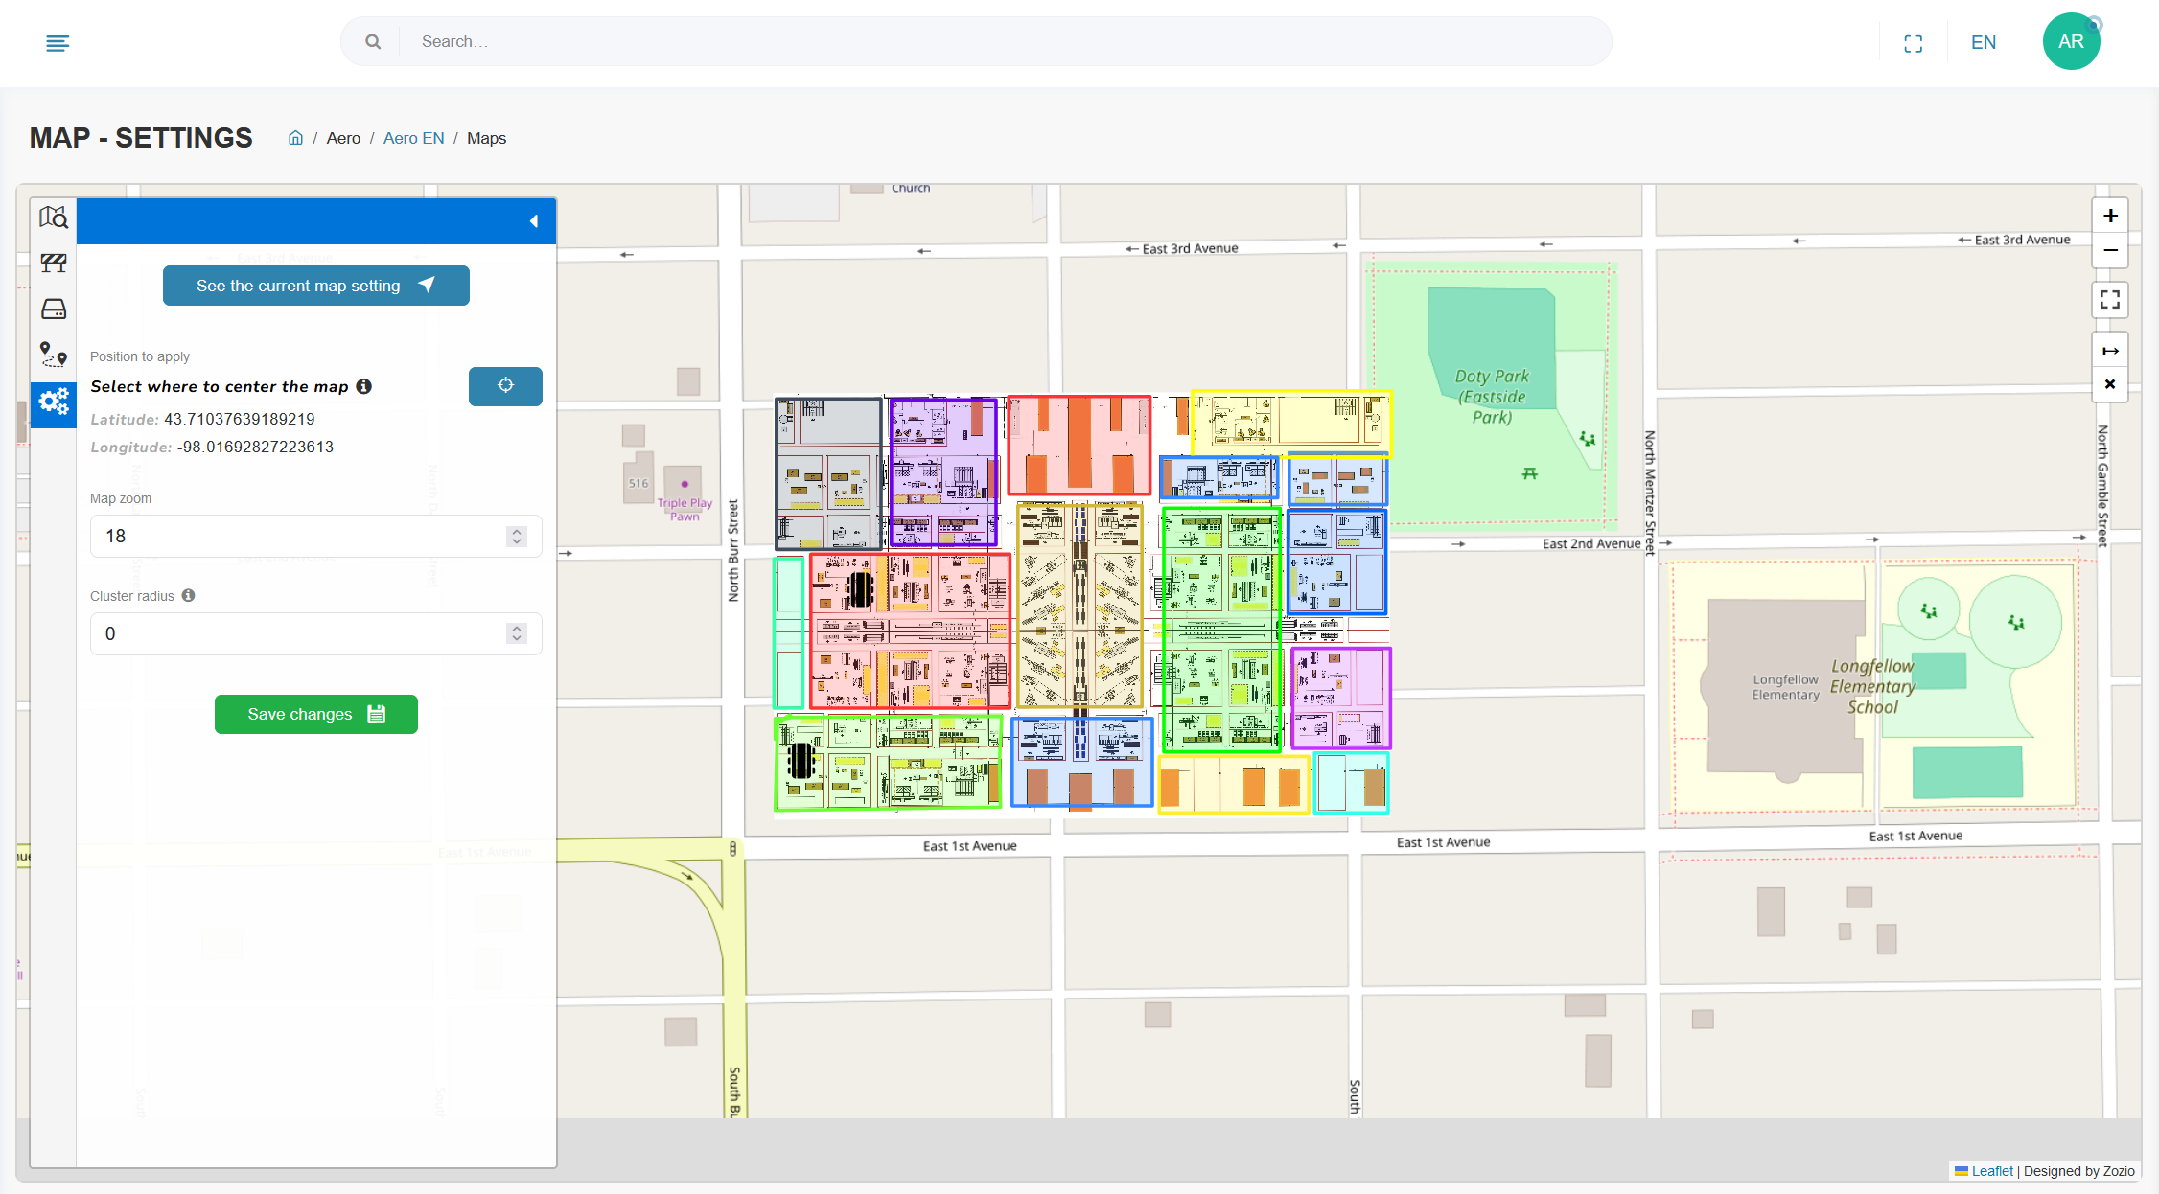Image resolution: width=2159 pixels, height=1194 pixels.
Task: Click the Map zoom stepper arrows
Action: pyautogui.click(x=517, y=536)
